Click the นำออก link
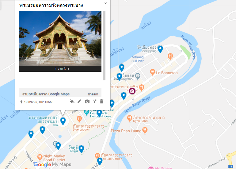Viewport: 236px width, 169px height. [93, 94]
